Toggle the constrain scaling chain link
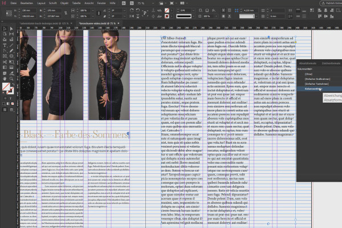Screen dimensions: 342x228 click(99, 13)
